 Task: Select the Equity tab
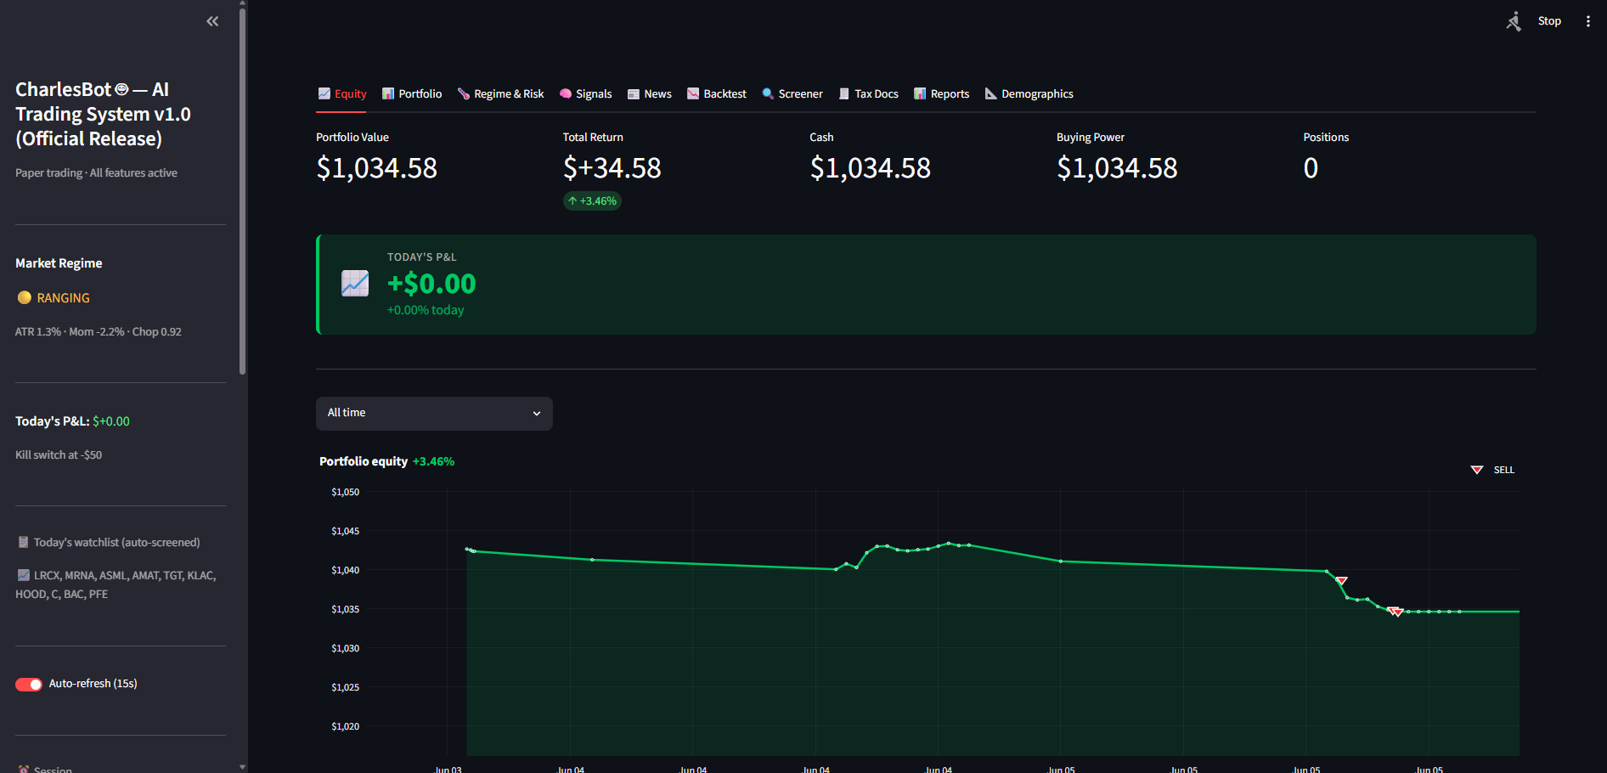342,93
